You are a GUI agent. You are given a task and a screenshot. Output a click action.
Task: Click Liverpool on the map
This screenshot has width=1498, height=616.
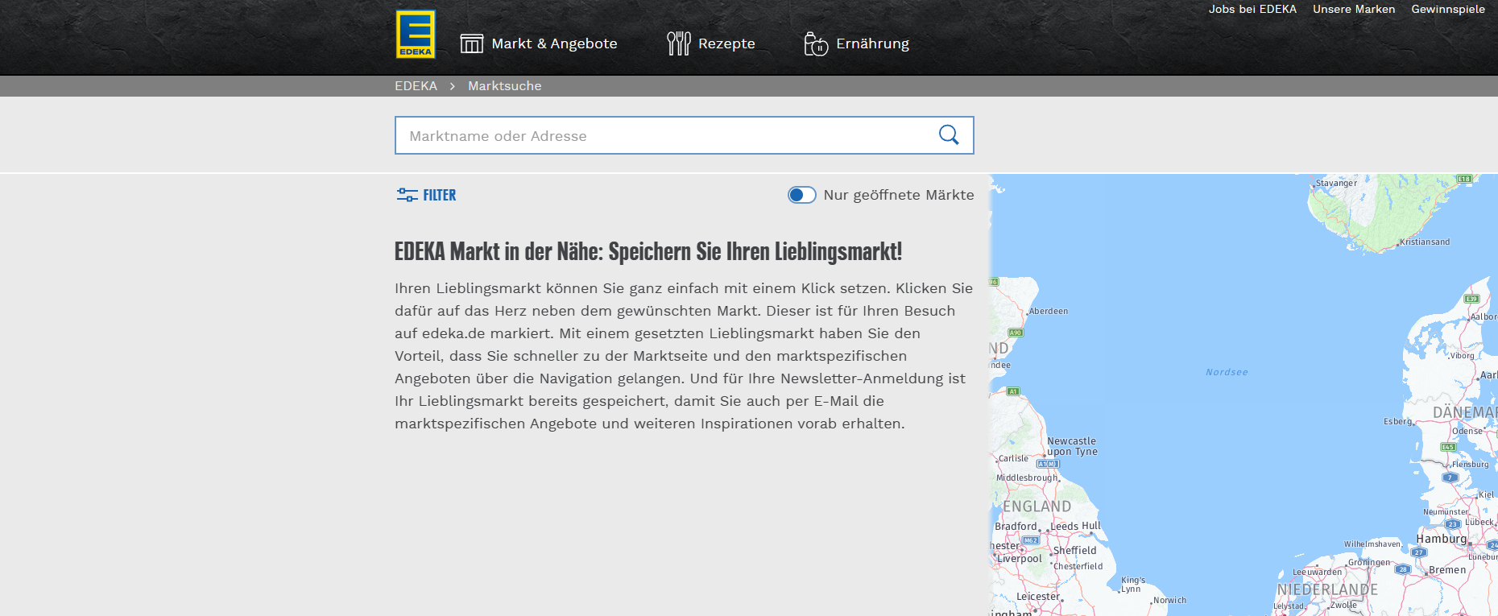(x=1020, y=559)
